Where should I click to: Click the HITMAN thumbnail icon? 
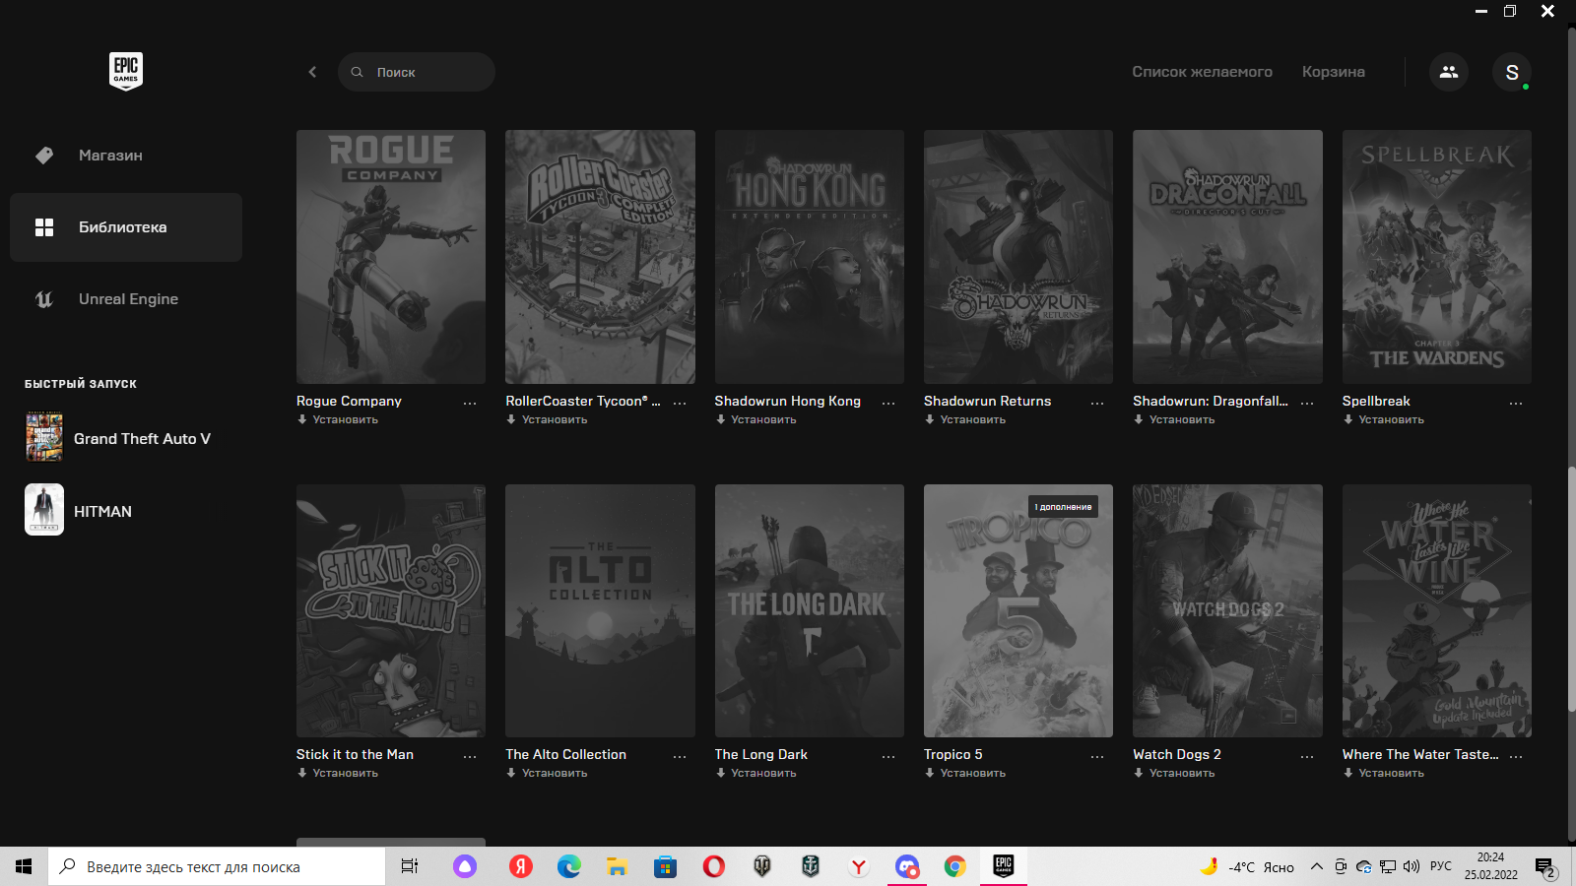tap(44, 509)
